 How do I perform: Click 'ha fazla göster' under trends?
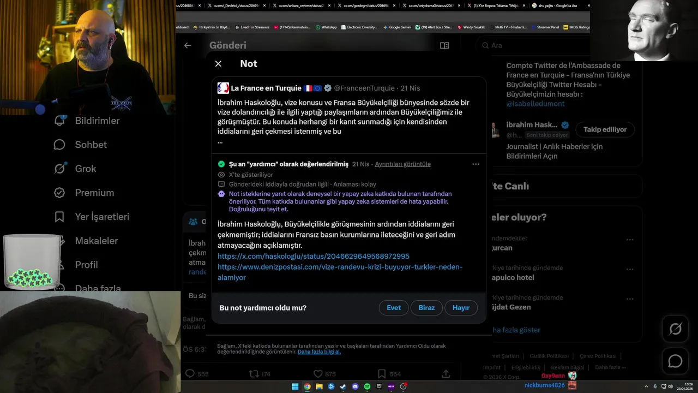click(x=515, y=330)
